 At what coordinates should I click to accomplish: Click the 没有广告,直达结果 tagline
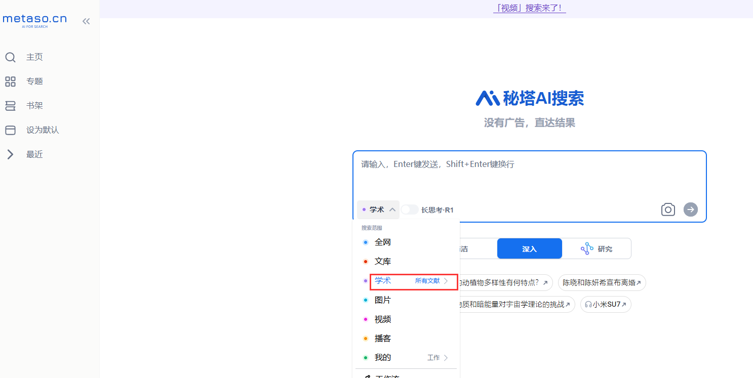point(530,123)
